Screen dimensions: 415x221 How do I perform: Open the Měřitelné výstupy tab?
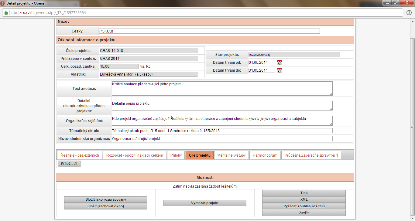click(232, 155)
